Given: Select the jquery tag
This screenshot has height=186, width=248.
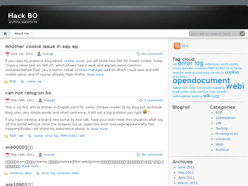Looking at the screenshot, I should tap(233, 64).
